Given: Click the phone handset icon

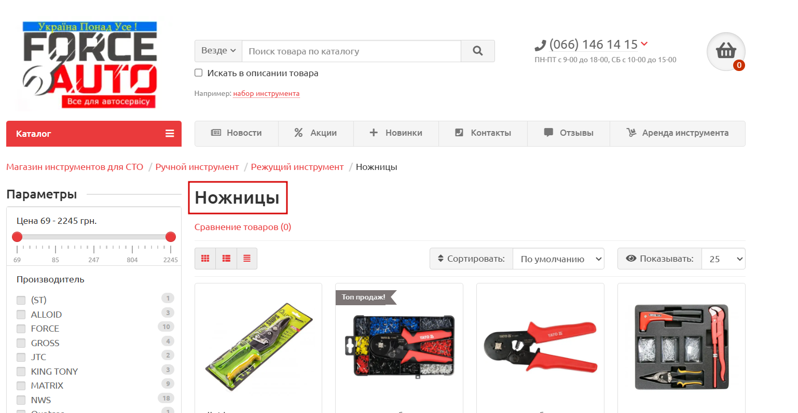Looking at the screenshot, I should point(540,46).
